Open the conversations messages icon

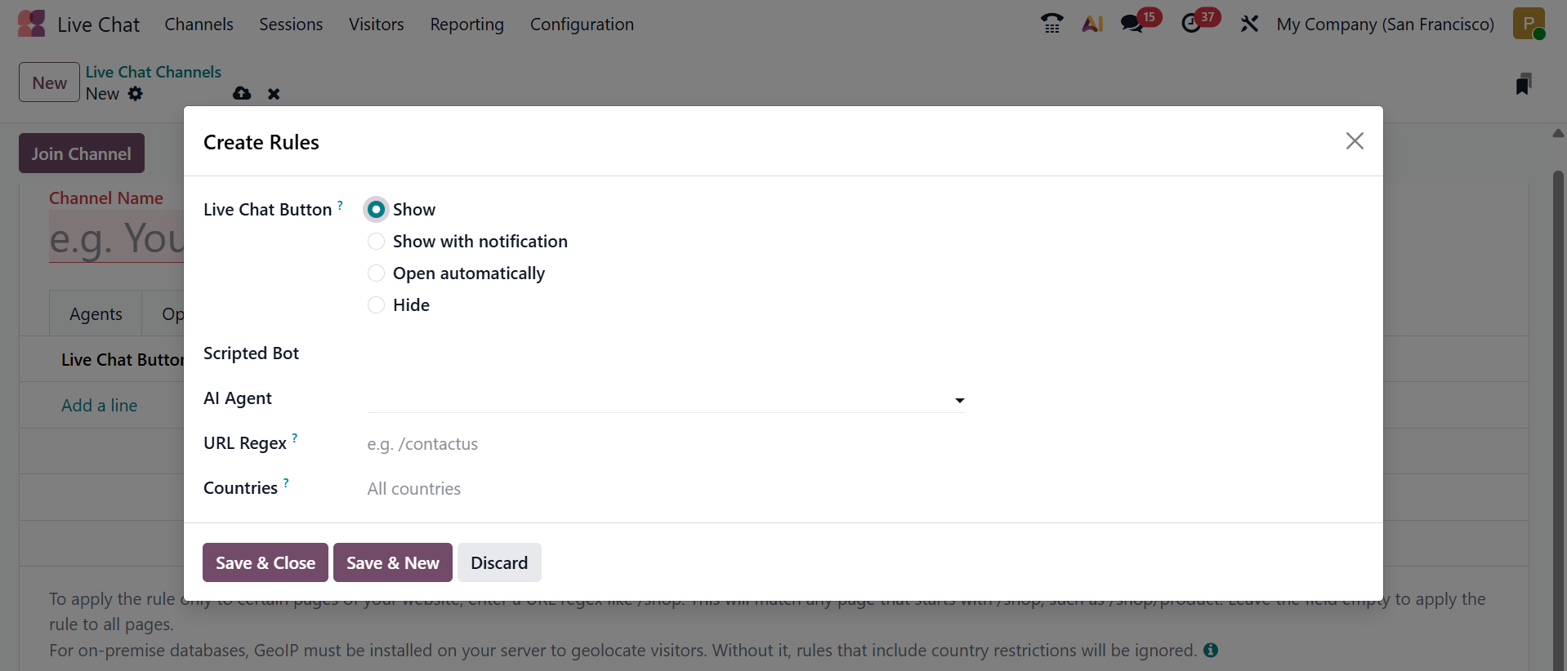tap(1132, 24)
